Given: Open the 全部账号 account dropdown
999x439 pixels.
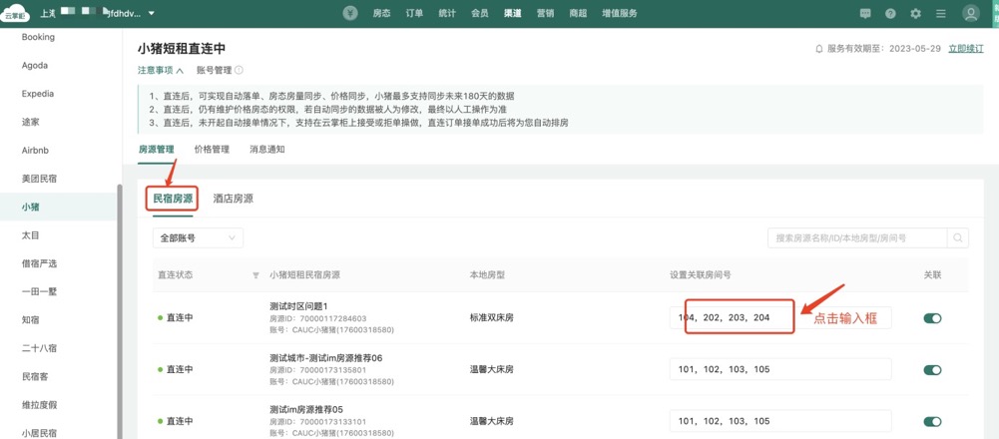Looking at the screenshot, I should pyautogui.click(x=198, y=238).
